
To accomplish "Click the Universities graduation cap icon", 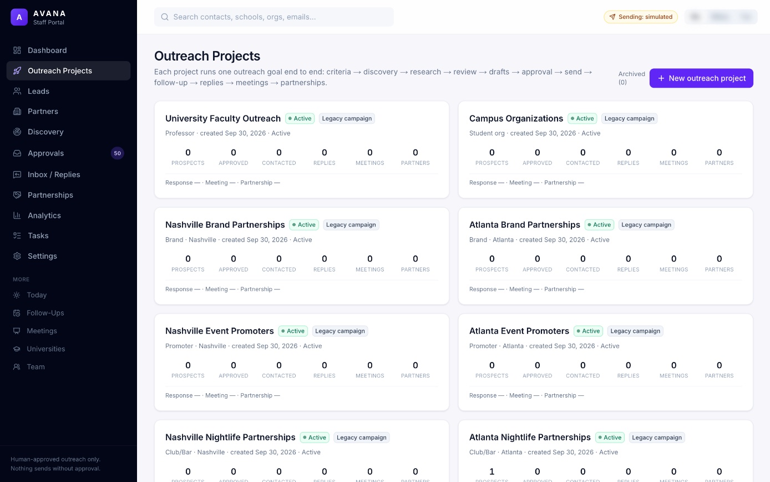I will [17, 349].
